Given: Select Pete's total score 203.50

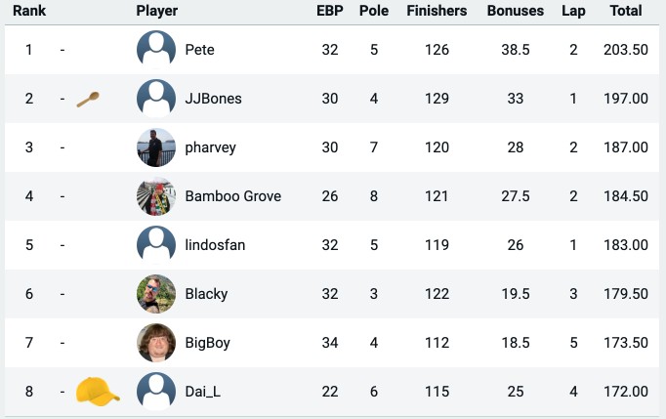Looking at the screenshot, I should (x=626, y=50).
